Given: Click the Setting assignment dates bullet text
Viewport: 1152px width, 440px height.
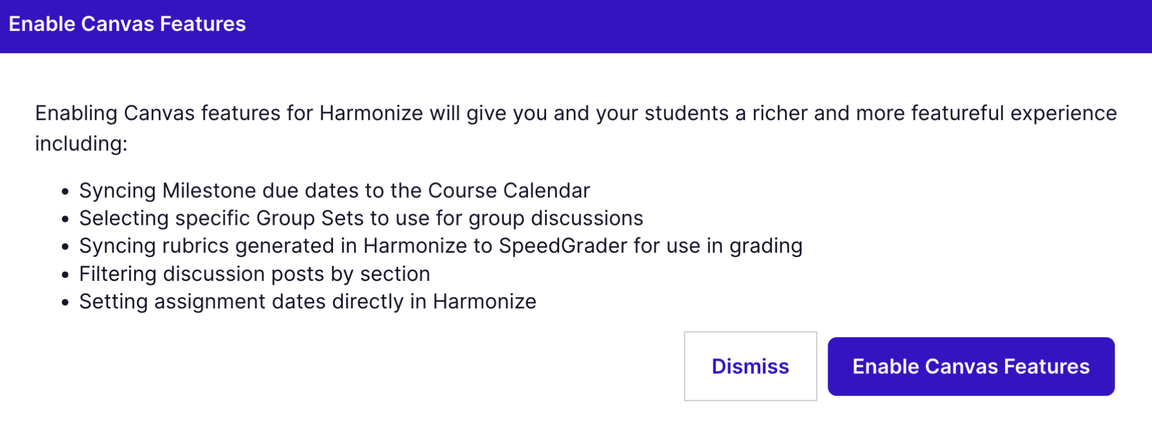Looking at the screenshot, I should [307, 302].
